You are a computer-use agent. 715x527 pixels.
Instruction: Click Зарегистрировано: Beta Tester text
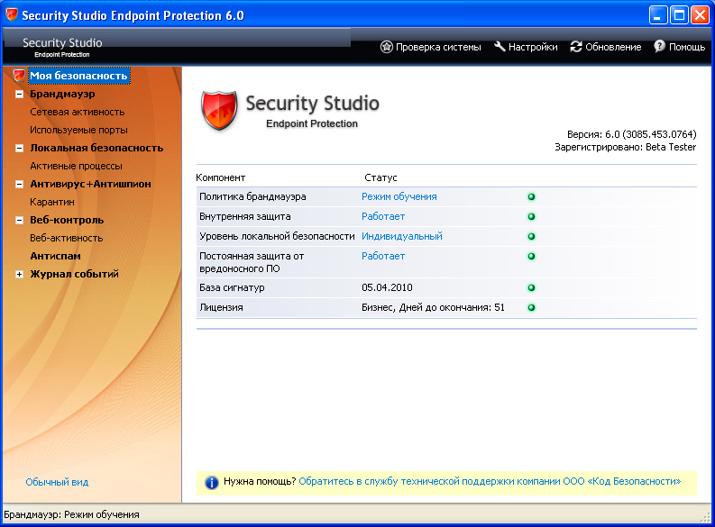[x=625, y=147]
